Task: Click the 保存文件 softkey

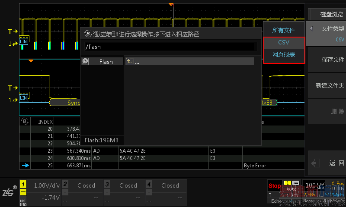Action: click(327, 60)
